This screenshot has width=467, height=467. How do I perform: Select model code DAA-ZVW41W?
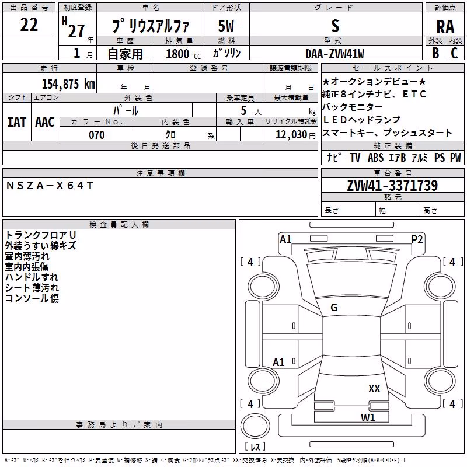click(x=334, y=54)
